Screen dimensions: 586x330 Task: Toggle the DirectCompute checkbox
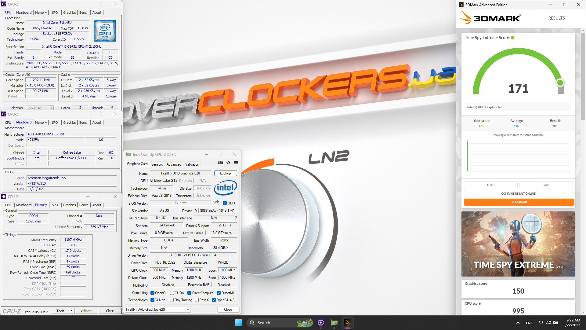[x=189, y=293]
